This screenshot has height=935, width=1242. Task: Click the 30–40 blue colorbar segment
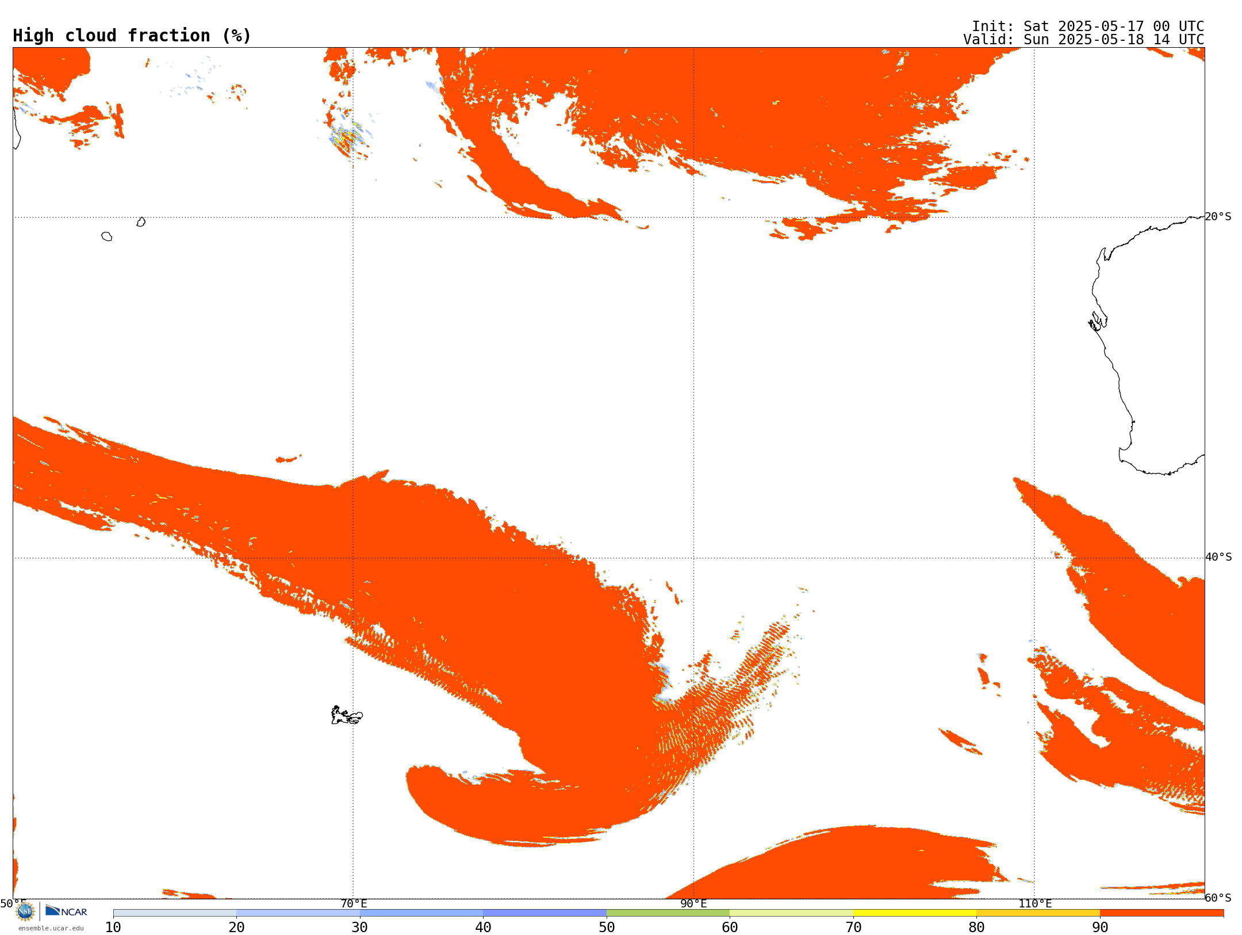point(421,913)
